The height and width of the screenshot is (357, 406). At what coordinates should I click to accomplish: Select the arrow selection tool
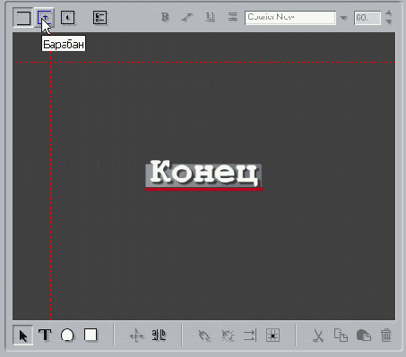(23, 336)
